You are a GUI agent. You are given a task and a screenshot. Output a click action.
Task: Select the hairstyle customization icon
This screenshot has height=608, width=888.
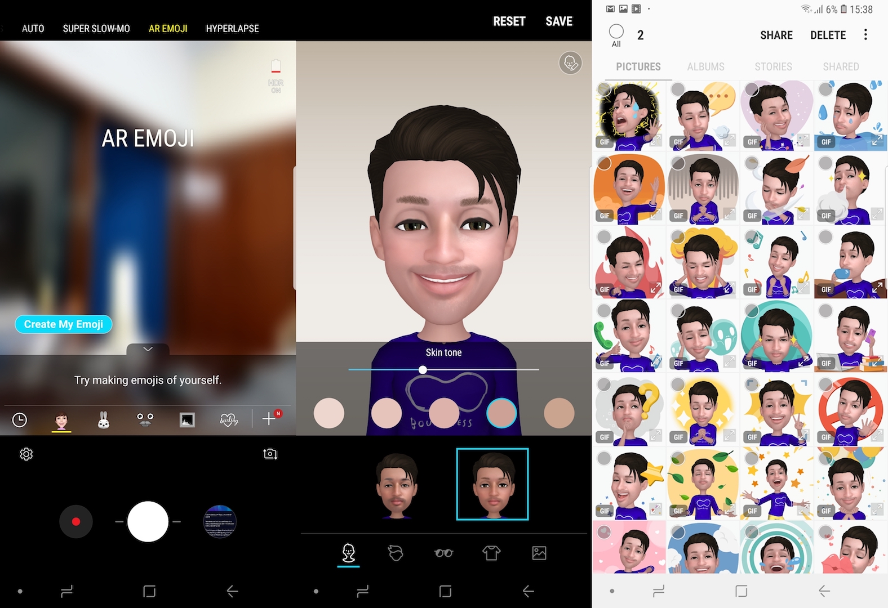coord(396,553)
